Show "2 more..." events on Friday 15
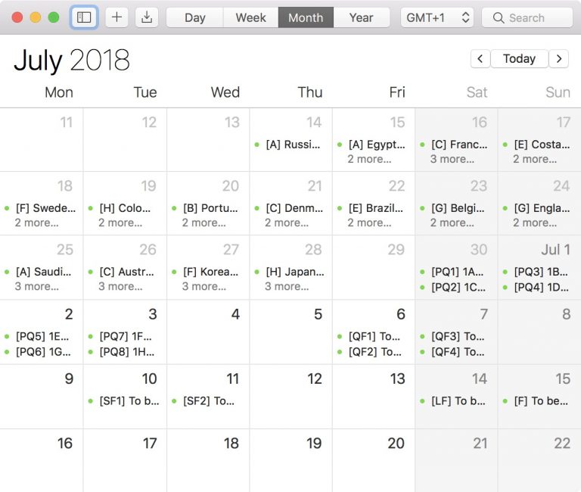This screenshot has height=492, width=581. [370, 159]
